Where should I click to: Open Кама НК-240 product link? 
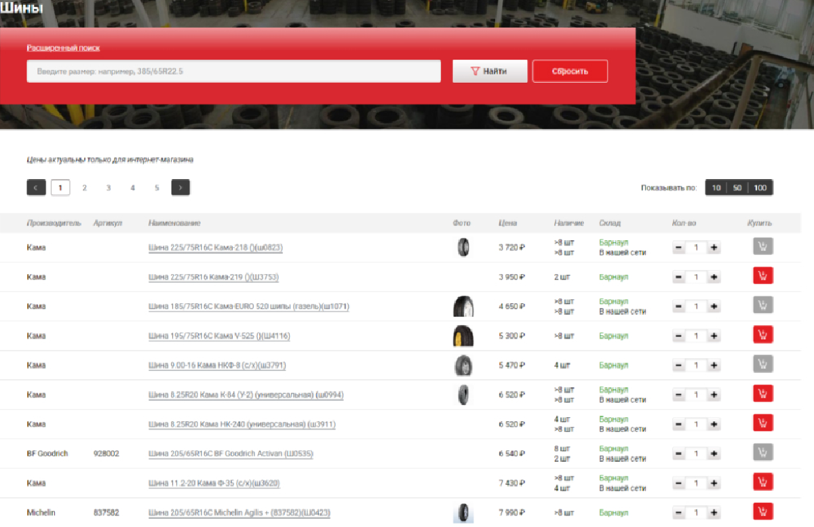(x=242, y=425)
